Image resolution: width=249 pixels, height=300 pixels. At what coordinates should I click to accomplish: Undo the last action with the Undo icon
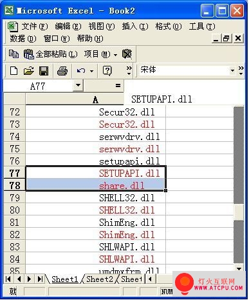pos(81,71)
